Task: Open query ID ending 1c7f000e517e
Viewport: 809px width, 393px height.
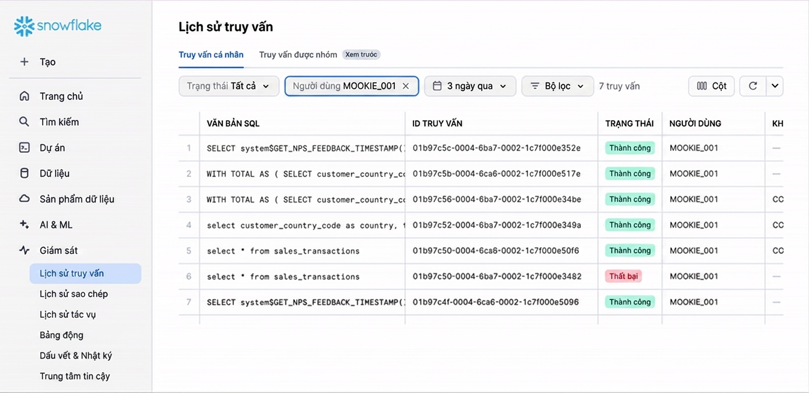Action: [497, 174]
